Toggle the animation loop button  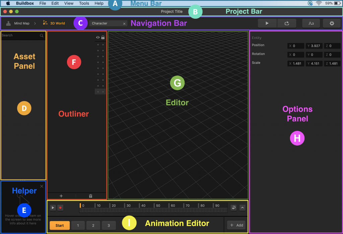click(233, 208)
